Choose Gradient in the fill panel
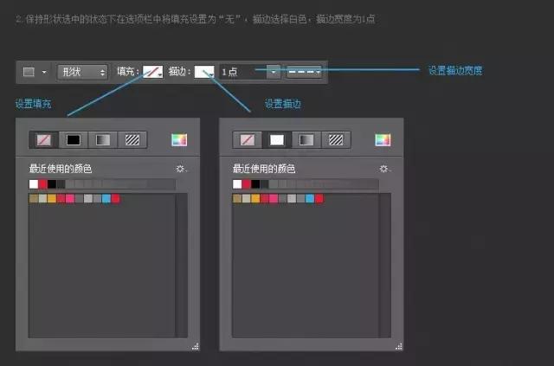 tap(103, 140)
